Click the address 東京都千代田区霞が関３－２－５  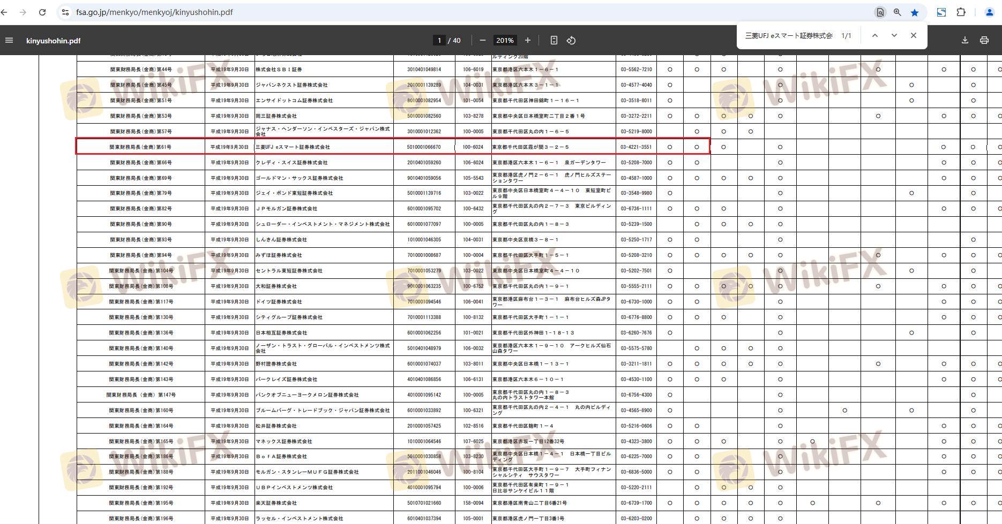pos(531,147)
